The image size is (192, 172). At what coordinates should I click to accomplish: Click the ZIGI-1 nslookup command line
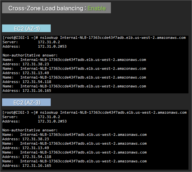94,38
